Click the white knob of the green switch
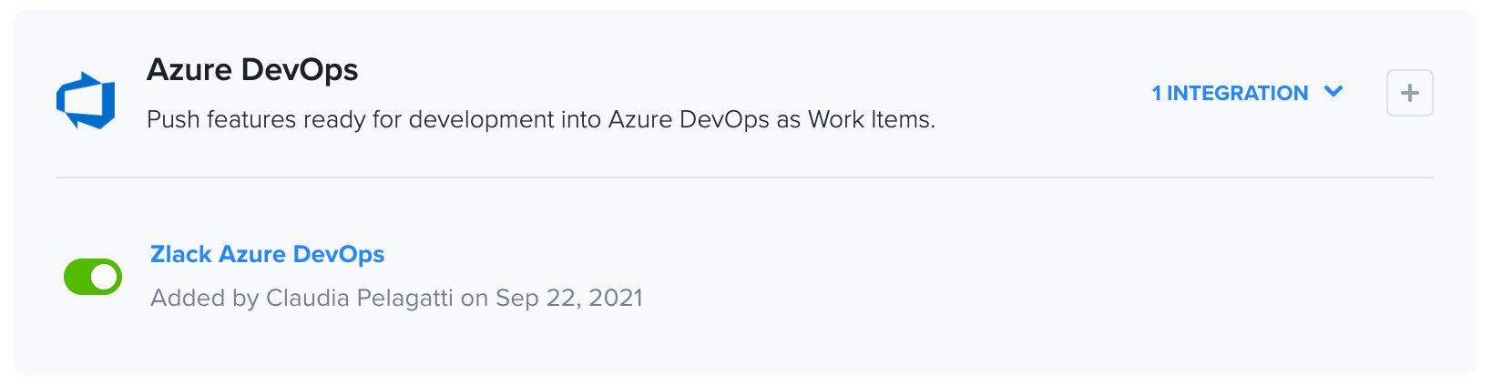 pyautogui.click(x=105, y=277)
